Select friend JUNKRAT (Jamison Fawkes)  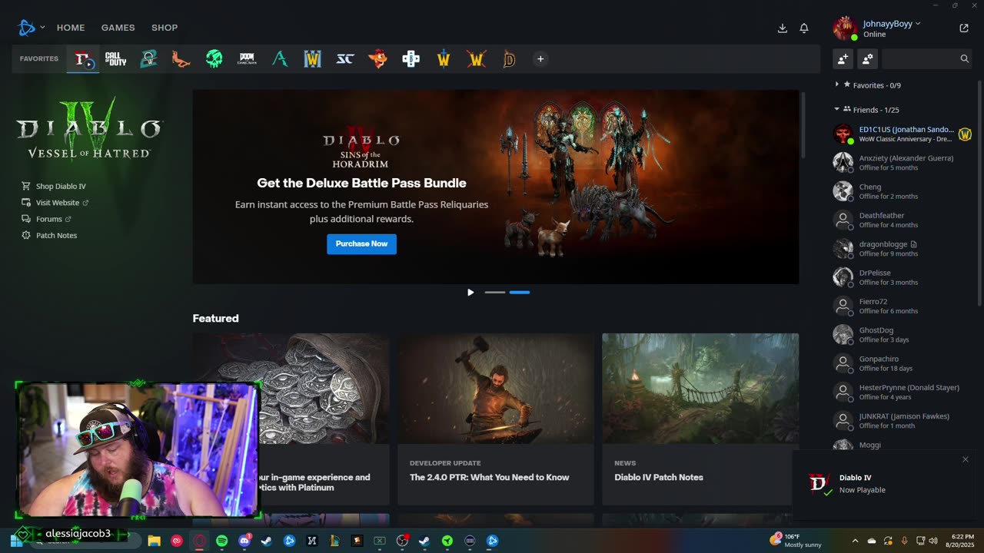(903, 420)
